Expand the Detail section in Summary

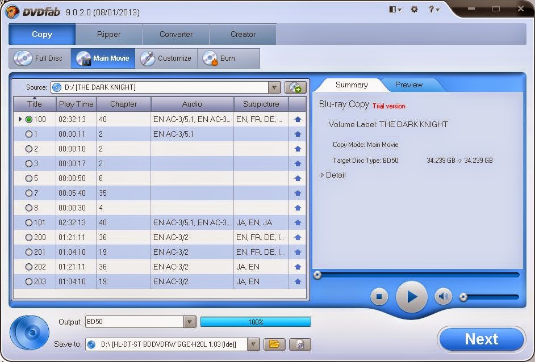(x=333, y=175)
